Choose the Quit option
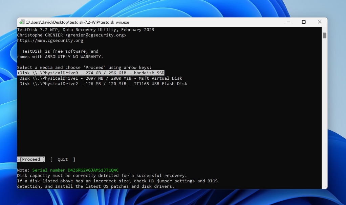The image size is (346, 205). (63, 159)
